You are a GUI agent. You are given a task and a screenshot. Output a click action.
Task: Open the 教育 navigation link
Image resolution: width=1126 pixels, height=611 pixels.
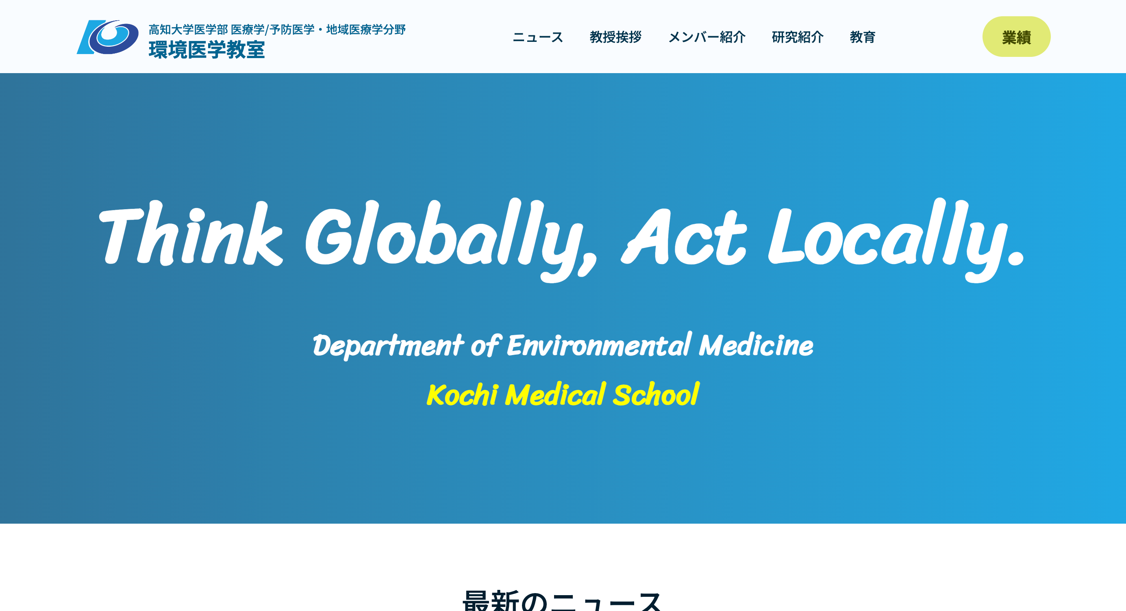863,37
